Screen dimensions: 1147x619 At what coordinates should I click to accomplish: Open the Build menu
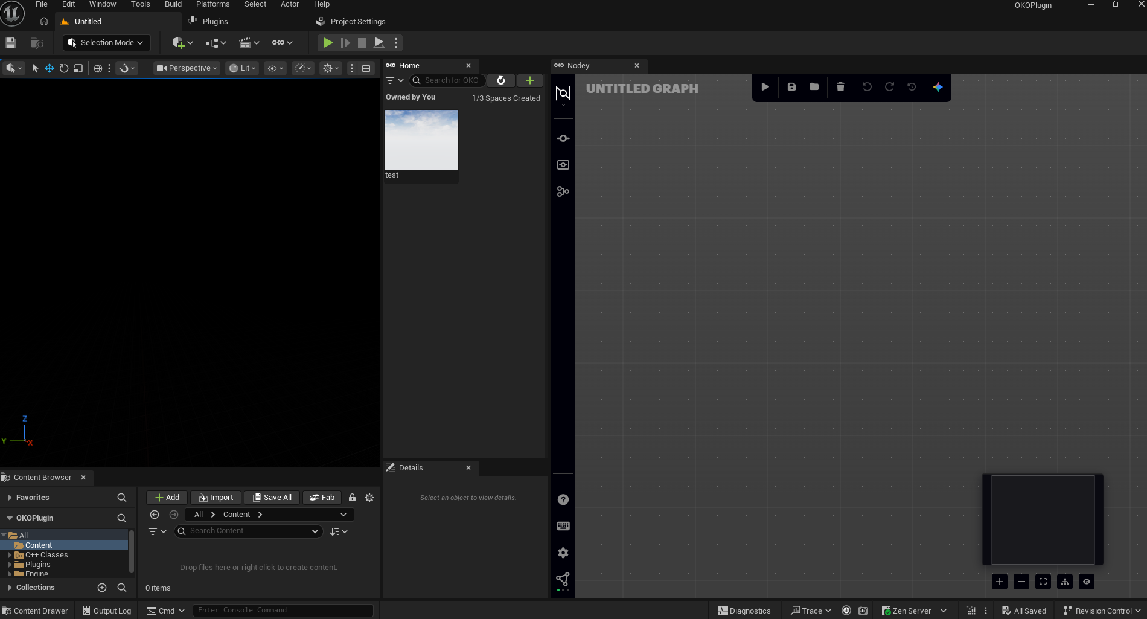pyautogui.click(x=173, y=4)
